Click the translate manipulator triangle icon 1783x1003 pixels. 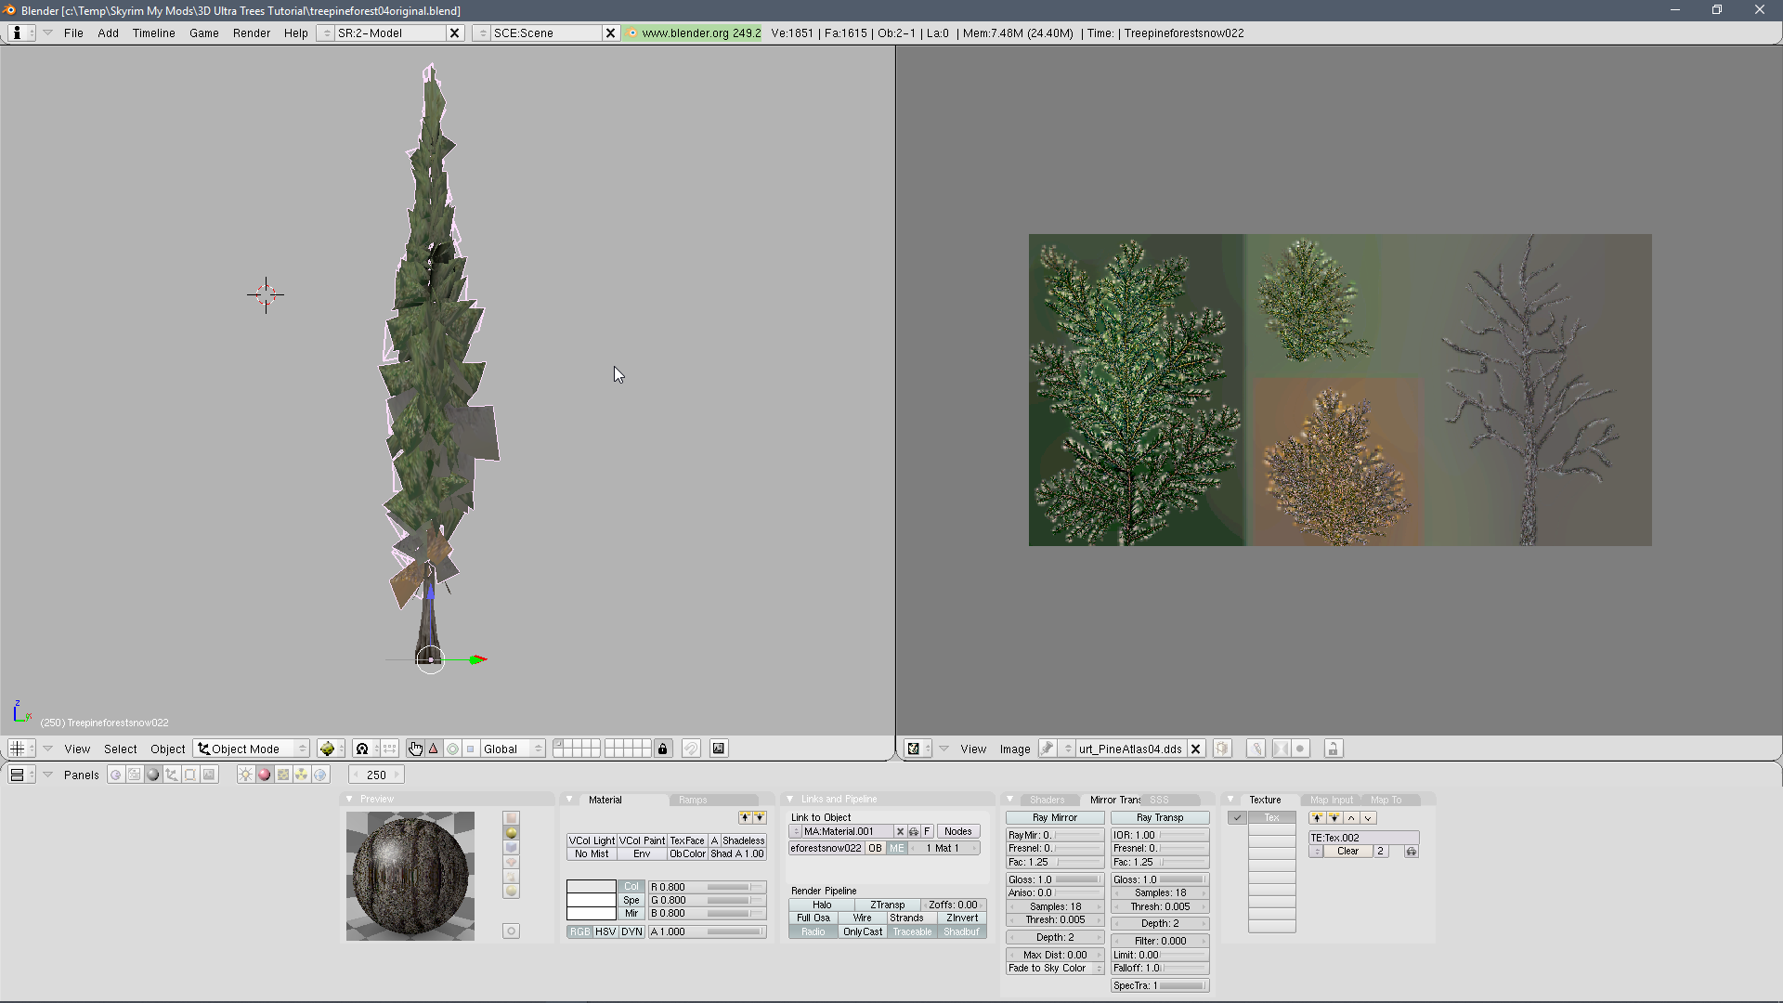(x=434, y=749)
